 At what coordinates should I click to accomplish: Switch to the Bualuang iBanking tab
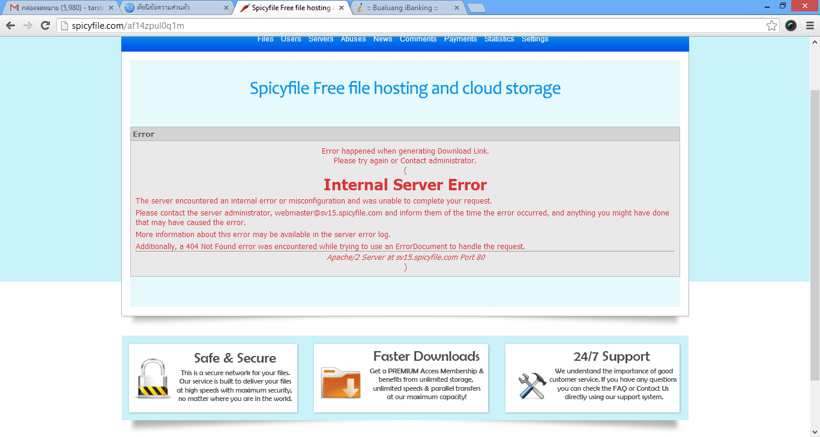402,8
